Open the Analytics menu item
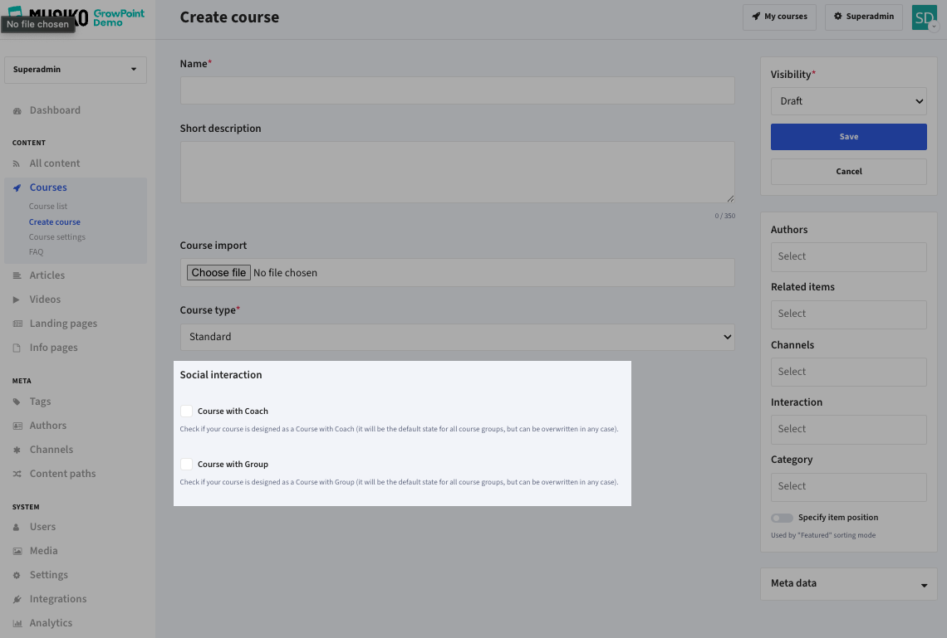Viewport: 947px width, 638px height. click(x=51, y=624)
